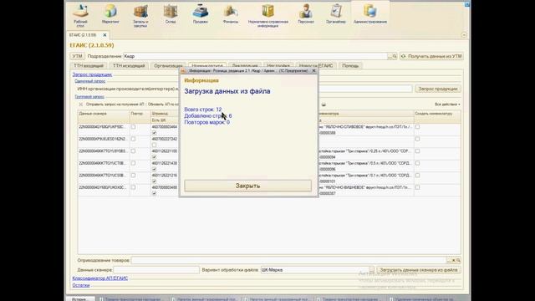
Task: Open the Финансы section
Action: click(x=231, y=14)
